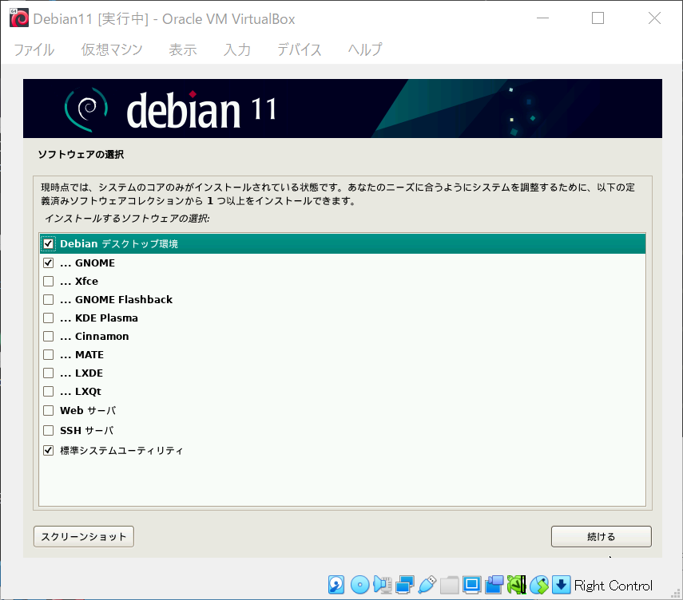Minimize the VirtualBox window
Image resolution: width=683 pixels, height=600 pixels.
542,18
